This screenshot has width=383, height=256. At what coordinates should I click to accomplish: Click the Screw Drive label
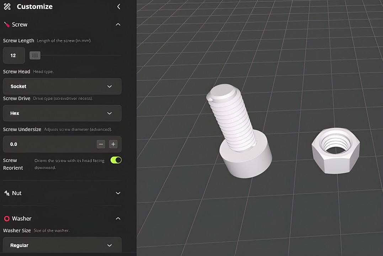pyautogui.click(x=17, y=99)
